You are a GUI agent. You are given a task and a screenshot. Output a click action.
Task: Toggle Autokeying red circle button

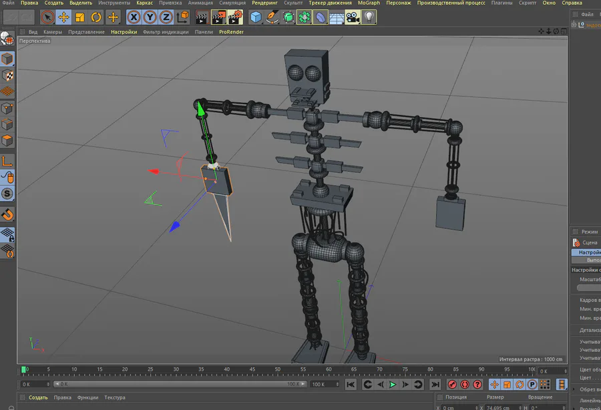point(465,385)
